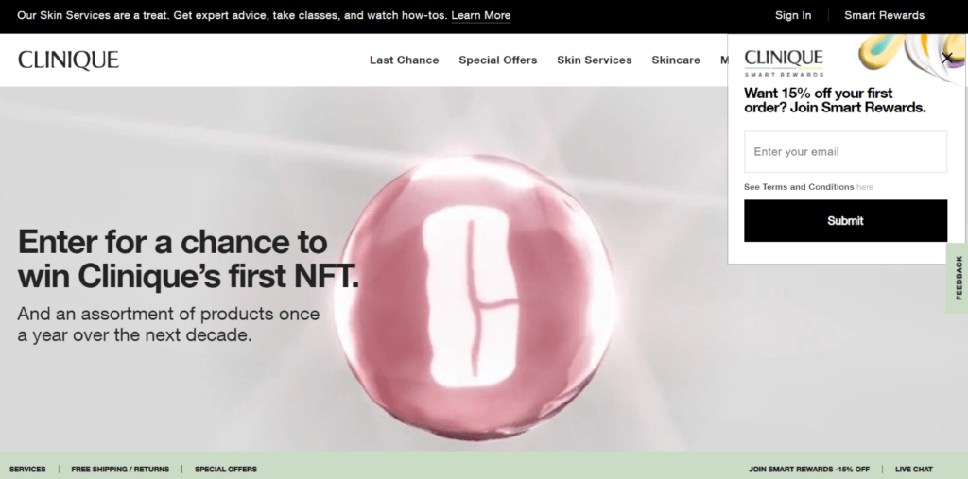Open Skincare menu
The image size is (968, 479).
pyautogui.click(x=675, y=60)
